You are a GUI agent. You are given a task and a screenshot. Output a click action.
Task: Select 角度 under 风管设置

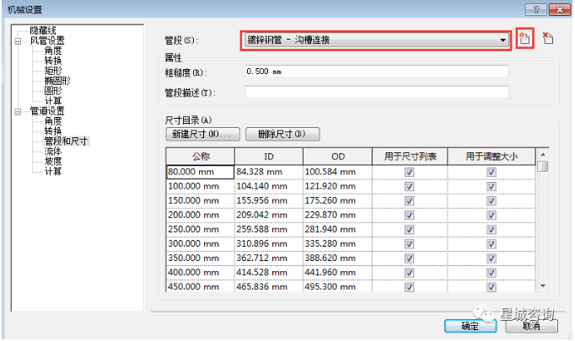click(x=53, y=51)
